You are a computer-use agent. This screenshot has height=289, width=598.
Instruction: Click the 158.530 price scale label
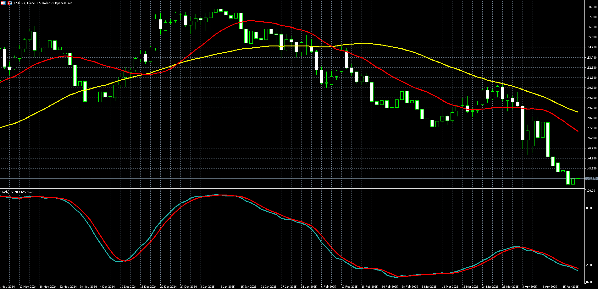(591, 7)
